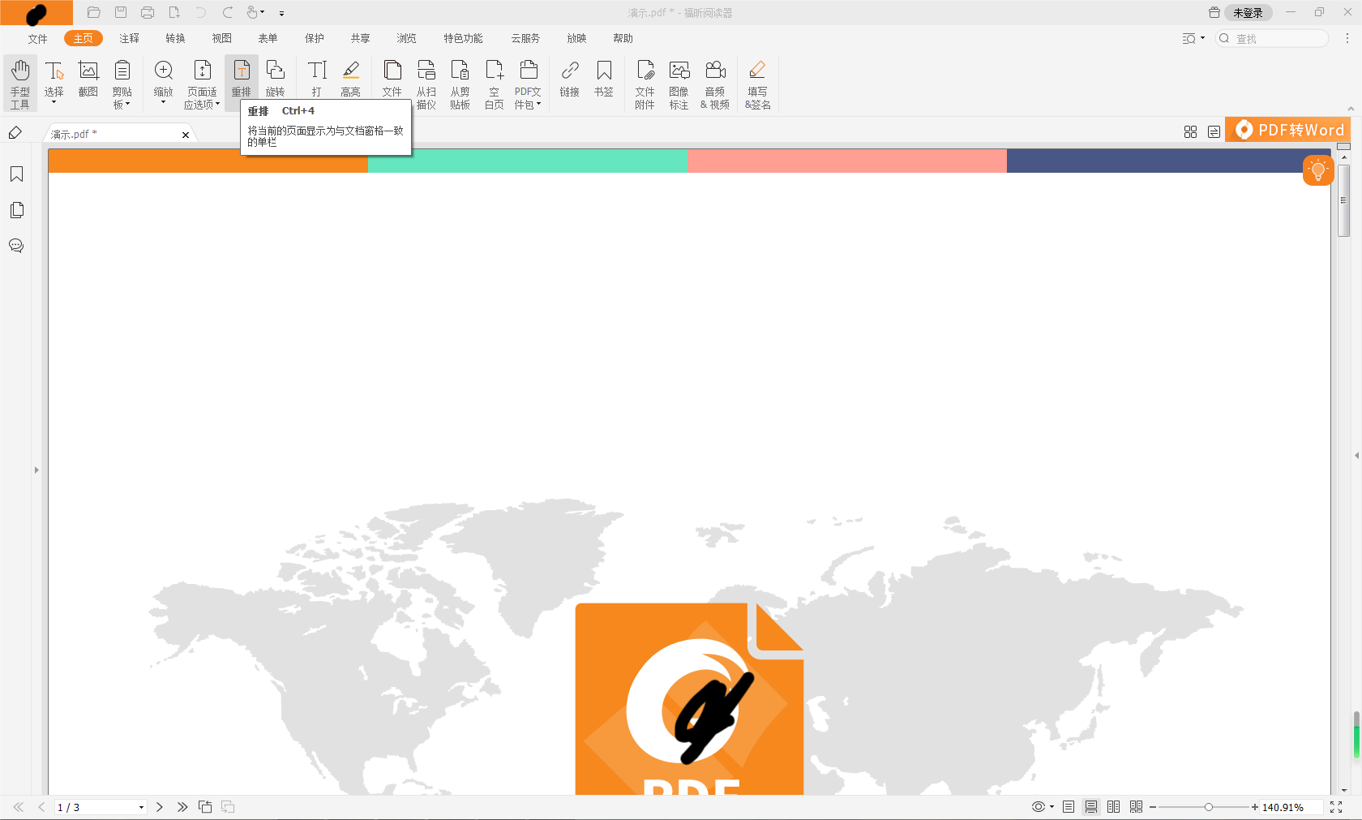The height and width of the screenshot is (820, 1362).
Task: Open the comments panel in left sidebar
Action: point(16,246)
